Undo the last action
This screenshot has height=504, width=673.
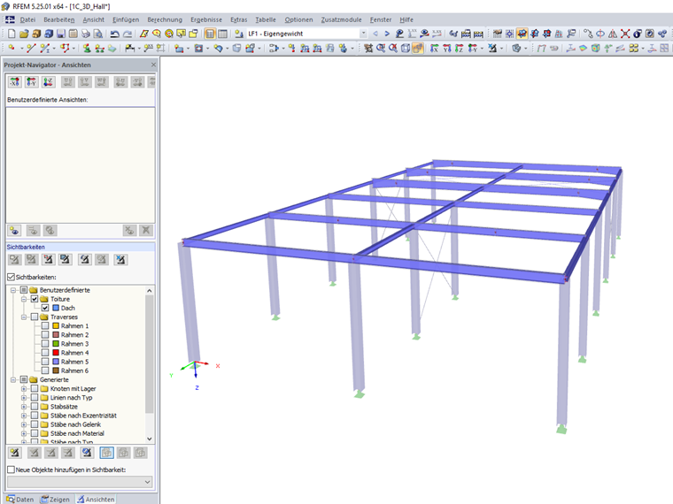[x=114, y=34]
